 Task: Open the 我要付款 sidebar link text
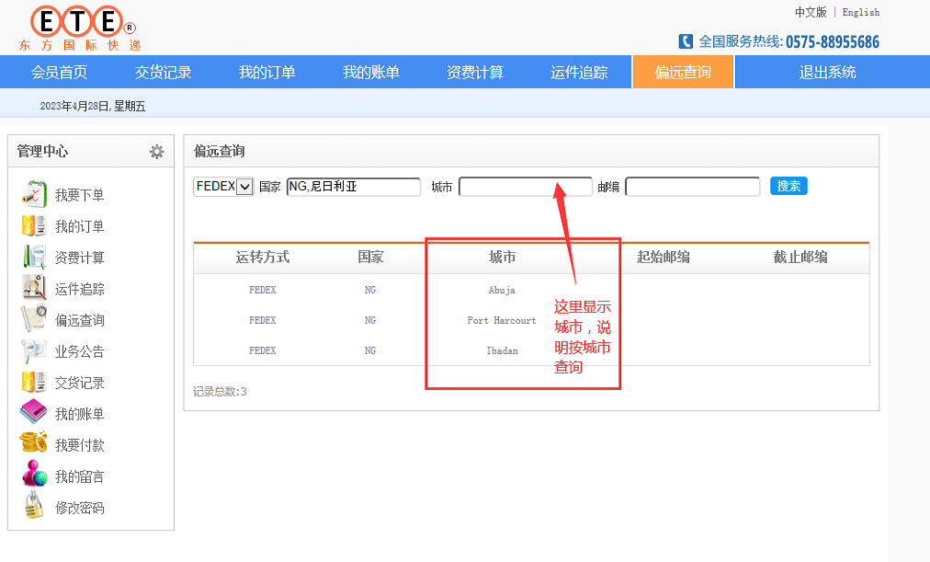point(79,445)
